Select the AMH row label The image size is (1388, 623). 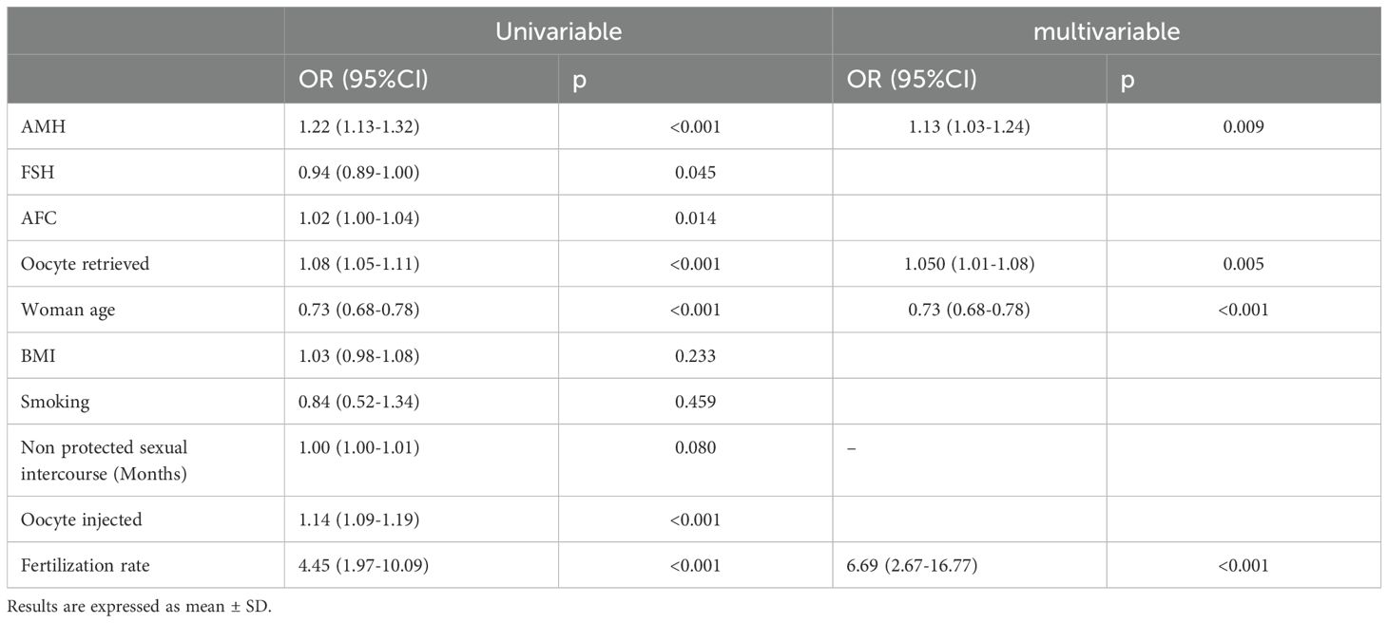(x=38, y=126)
